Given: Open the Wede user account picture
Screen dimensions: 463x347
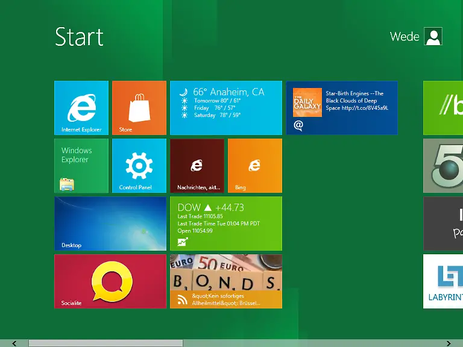Looking at the screenshot, I should [433, 36].
